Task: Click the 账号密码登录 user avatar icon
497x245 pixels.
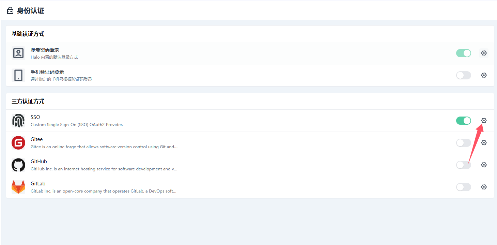Action: 18,53
